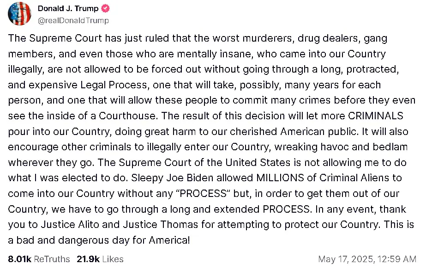426x270 pixels.
Task: Click the Likes label
Action: (x=113, y=259)
